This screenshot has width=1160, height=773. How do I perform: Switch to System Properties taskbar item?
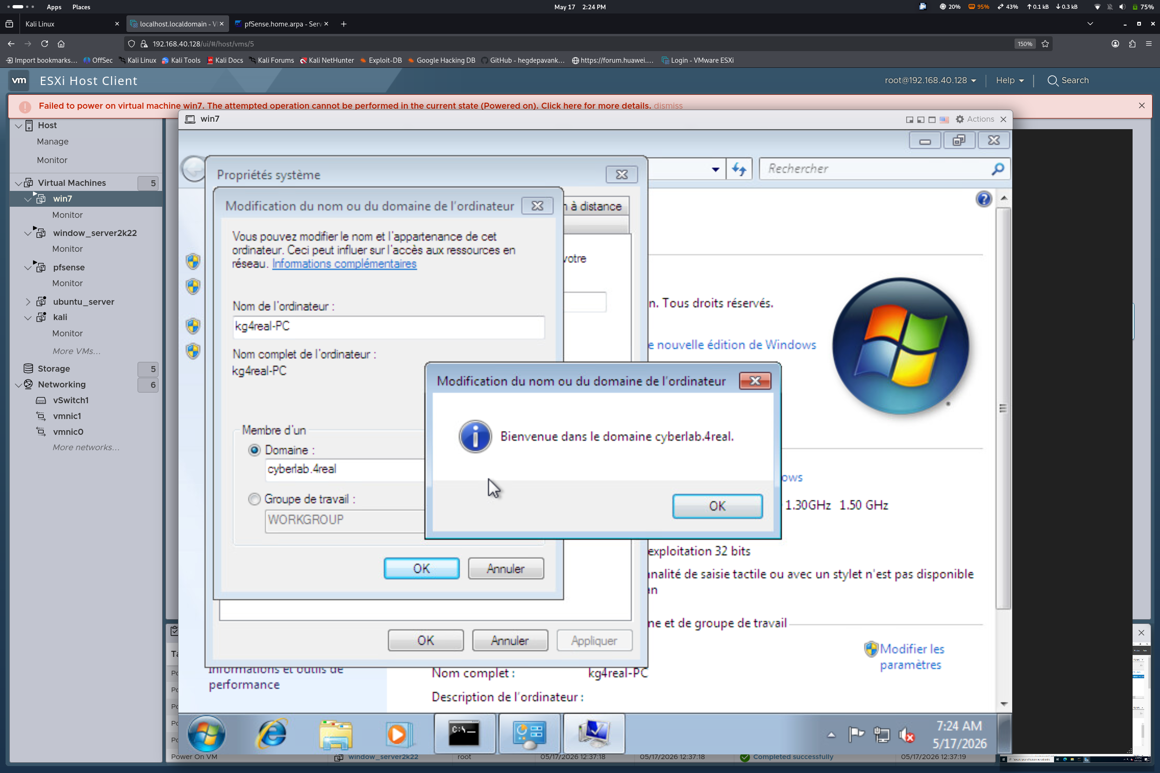(594, 734)
